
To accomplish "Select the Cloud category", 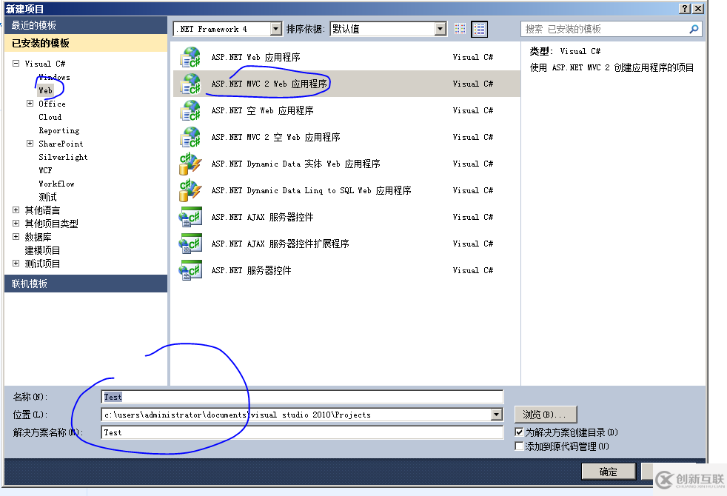I will pyautogui.click(x=50, y=117).
